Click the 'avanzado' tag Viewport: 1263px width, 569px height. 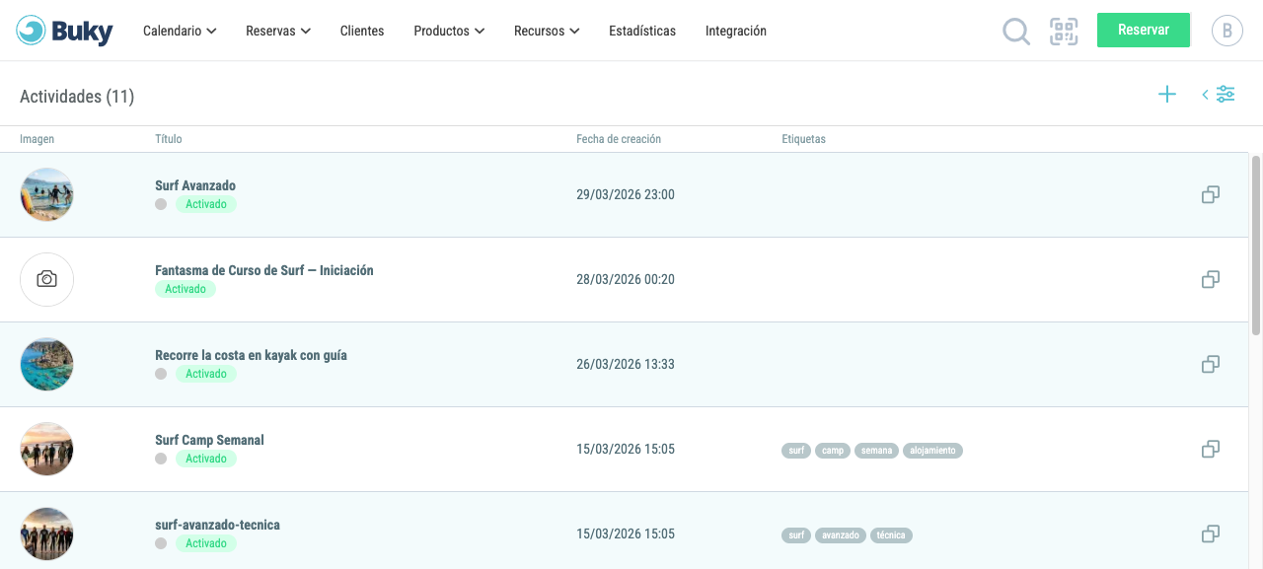(x=841, y=535)
